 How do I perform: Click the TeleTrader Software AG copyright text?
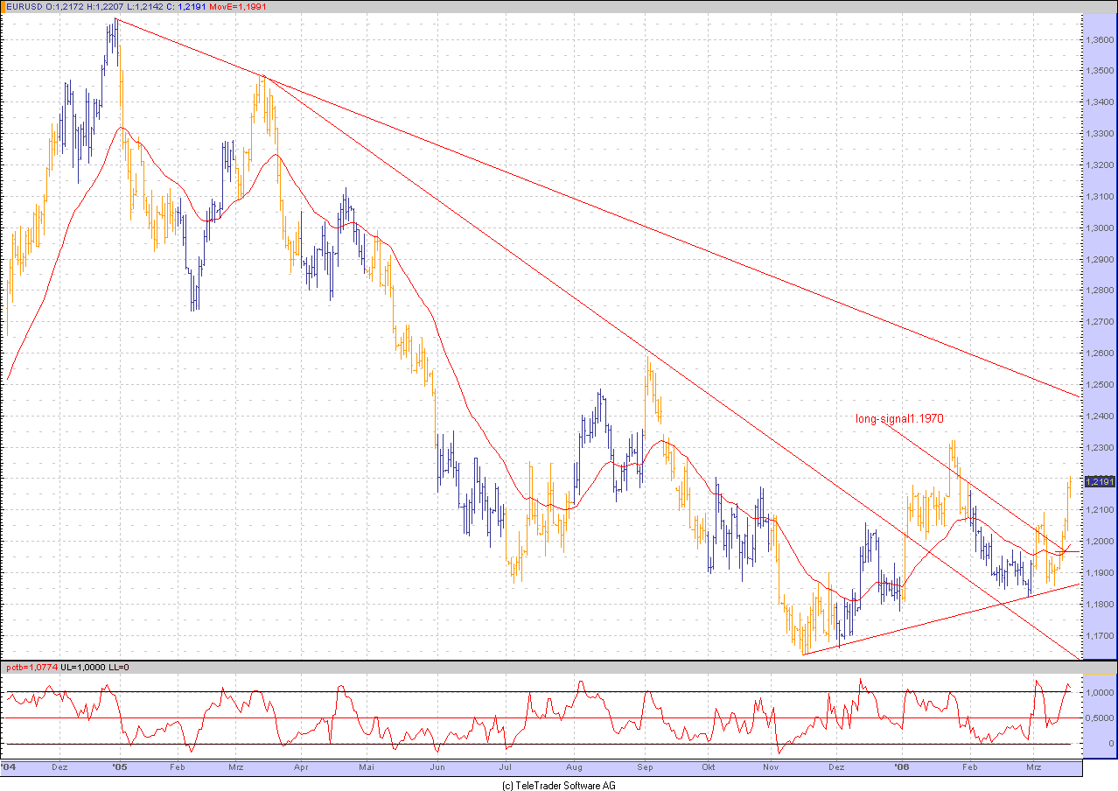click(559, 785)
